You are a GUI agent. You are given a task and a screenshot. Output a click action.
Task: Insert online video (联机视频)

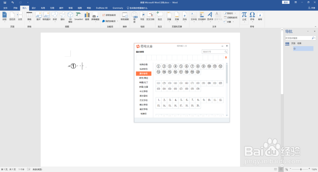(x=125, y=17)
